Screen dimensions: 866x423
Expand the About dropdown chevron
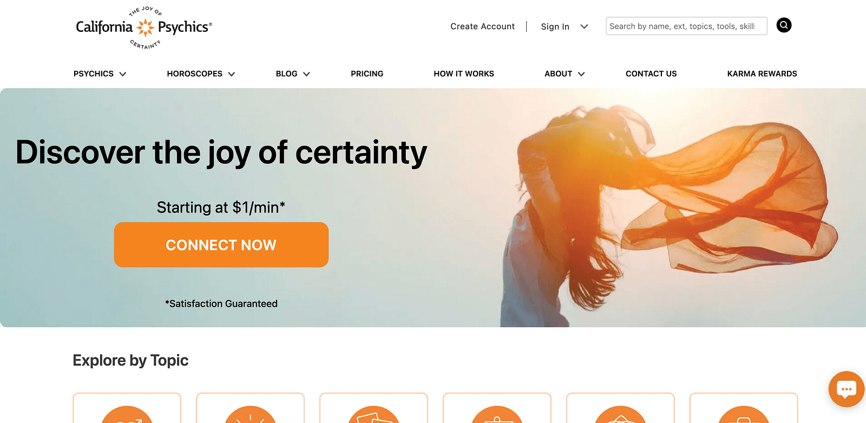click(581, 74)
